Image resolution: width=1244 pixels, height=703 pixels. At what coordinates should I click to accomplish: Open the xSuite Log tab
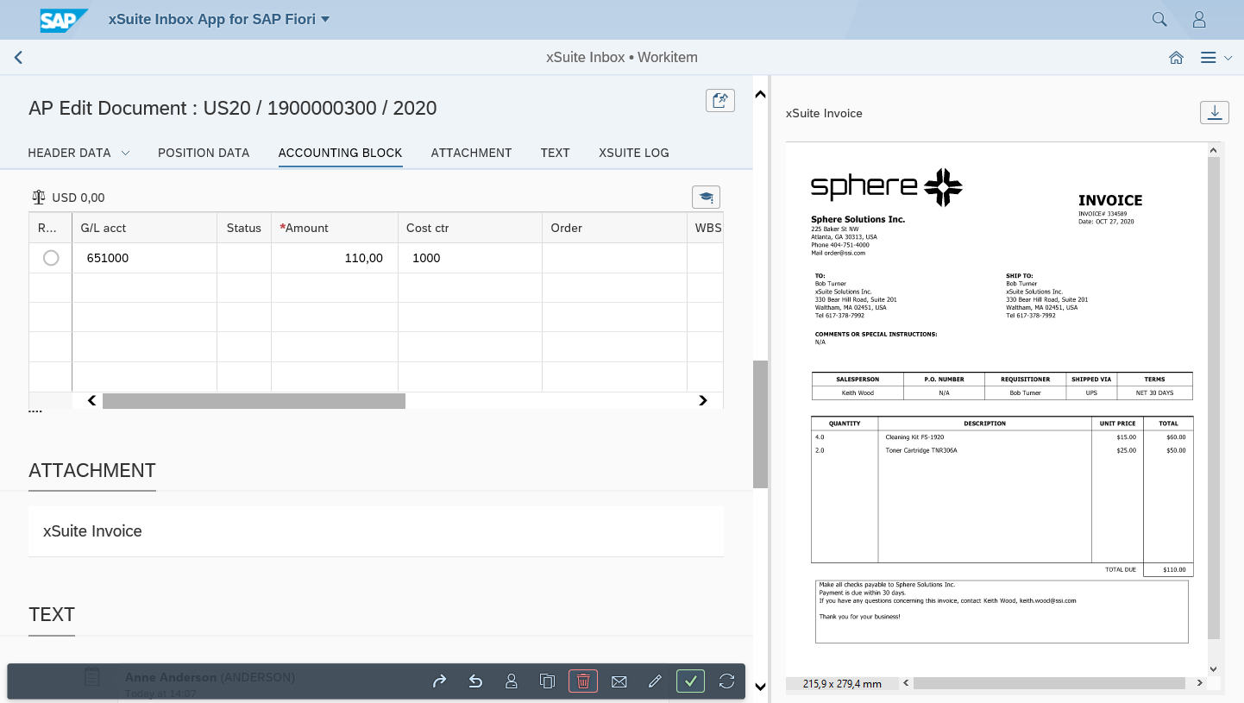(633, 153)
